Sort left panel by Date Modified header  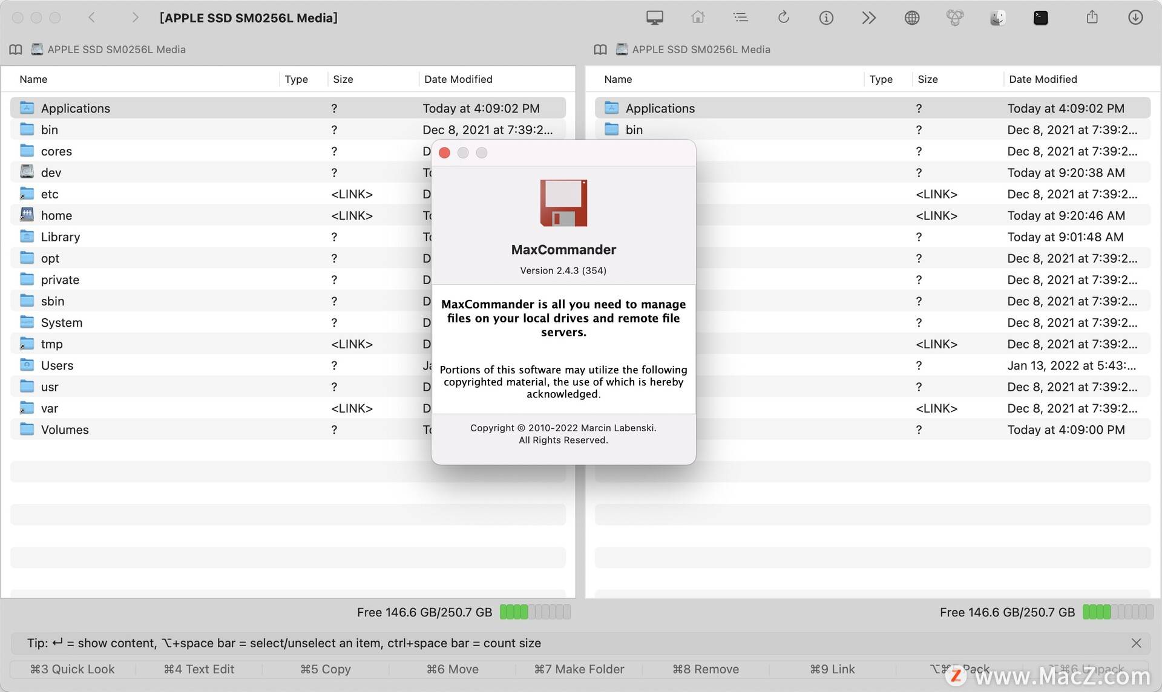click(458, 79)
